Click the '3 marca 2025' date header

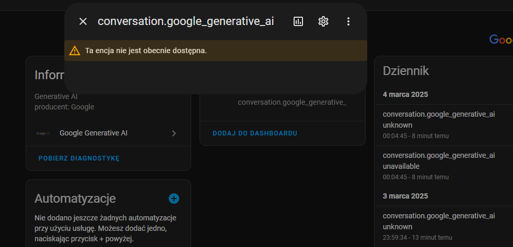(405, 196)
